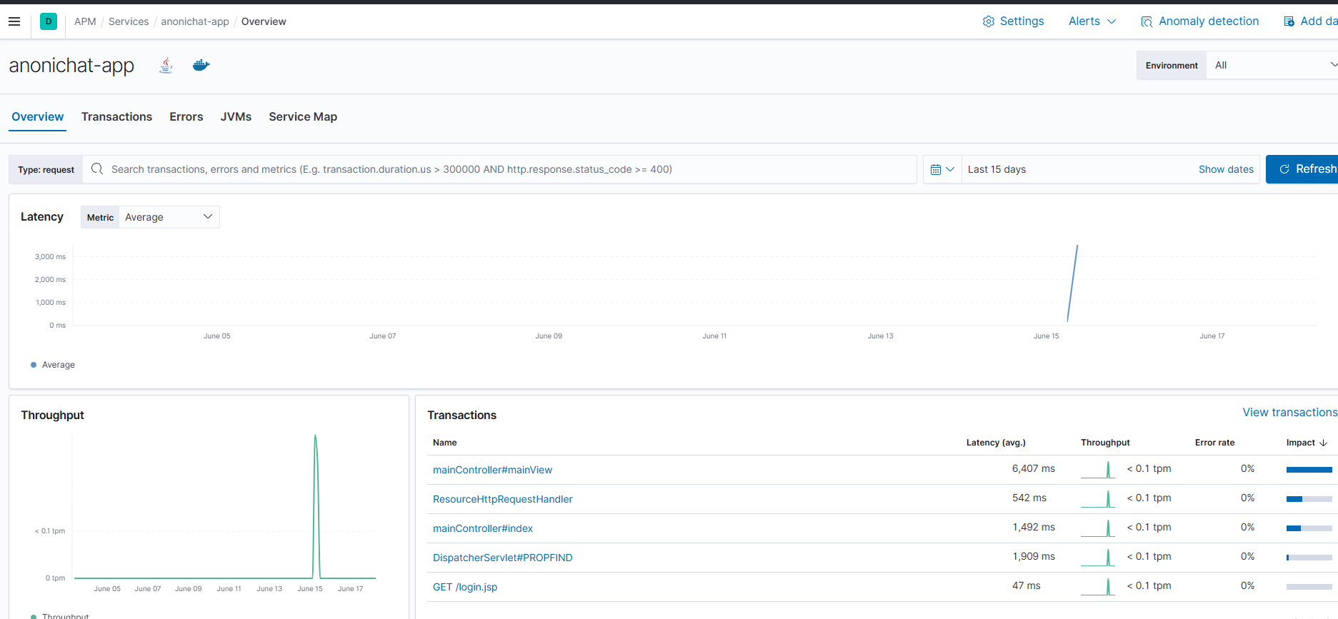The image size is (1338, 619).
Task: Click View transactions link
Action: (1289, 412)
